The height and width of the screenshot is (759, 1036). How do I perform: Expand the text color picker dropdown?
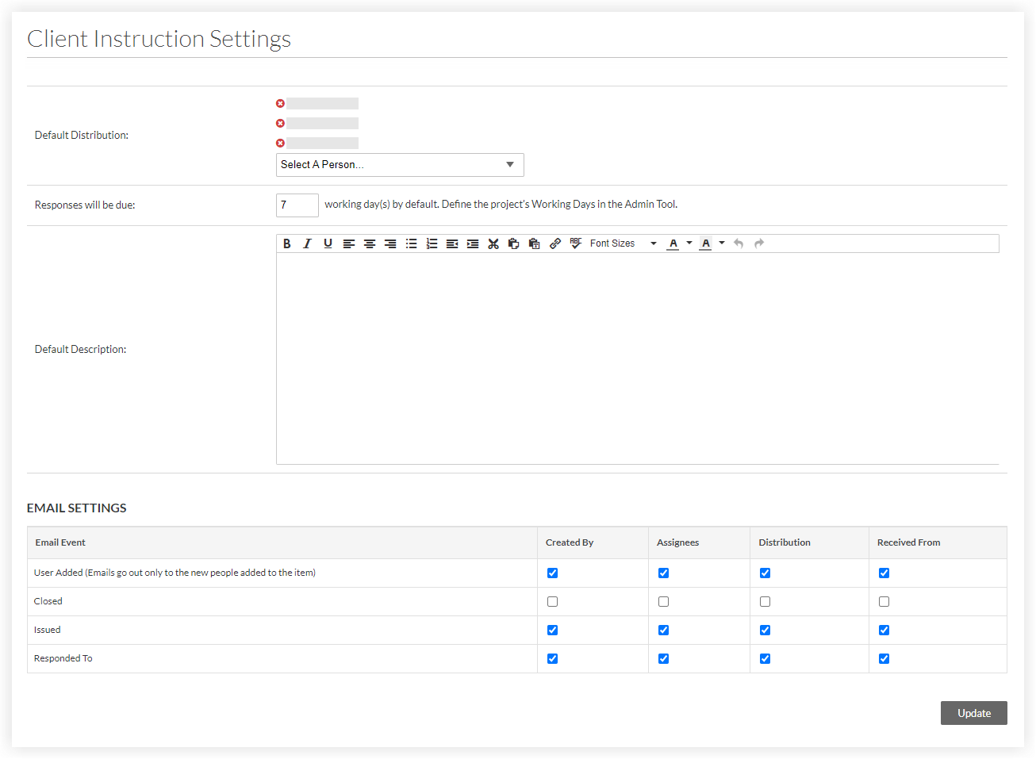(689, 243)
